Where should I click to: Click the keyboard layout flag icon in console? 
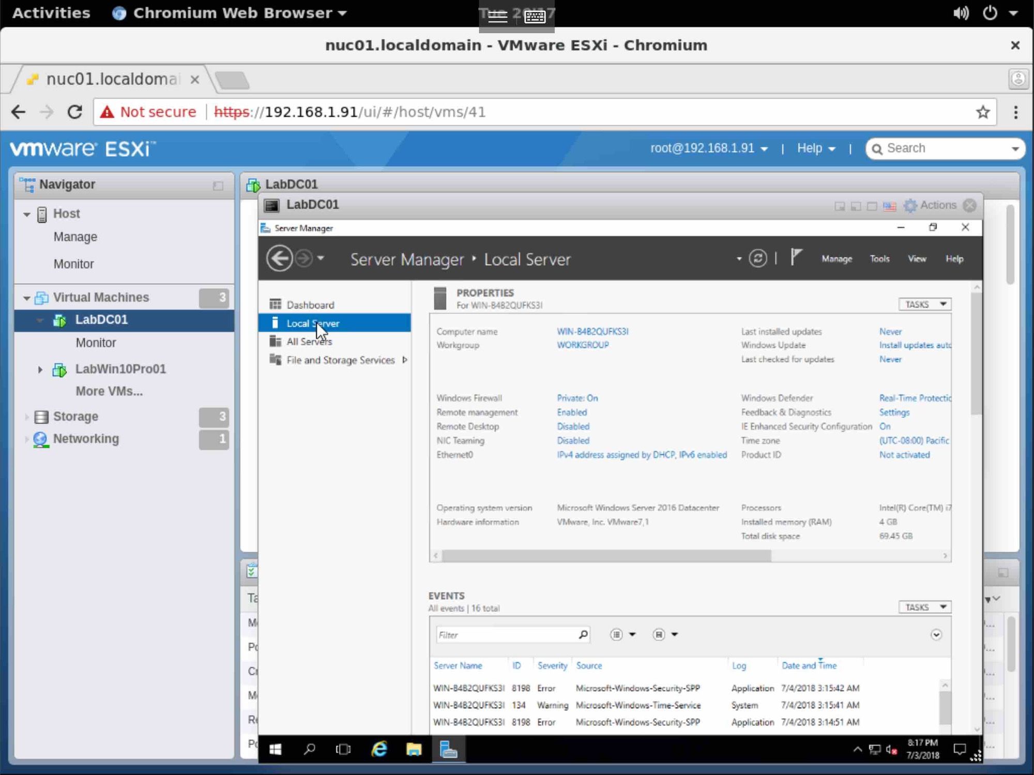889,206
